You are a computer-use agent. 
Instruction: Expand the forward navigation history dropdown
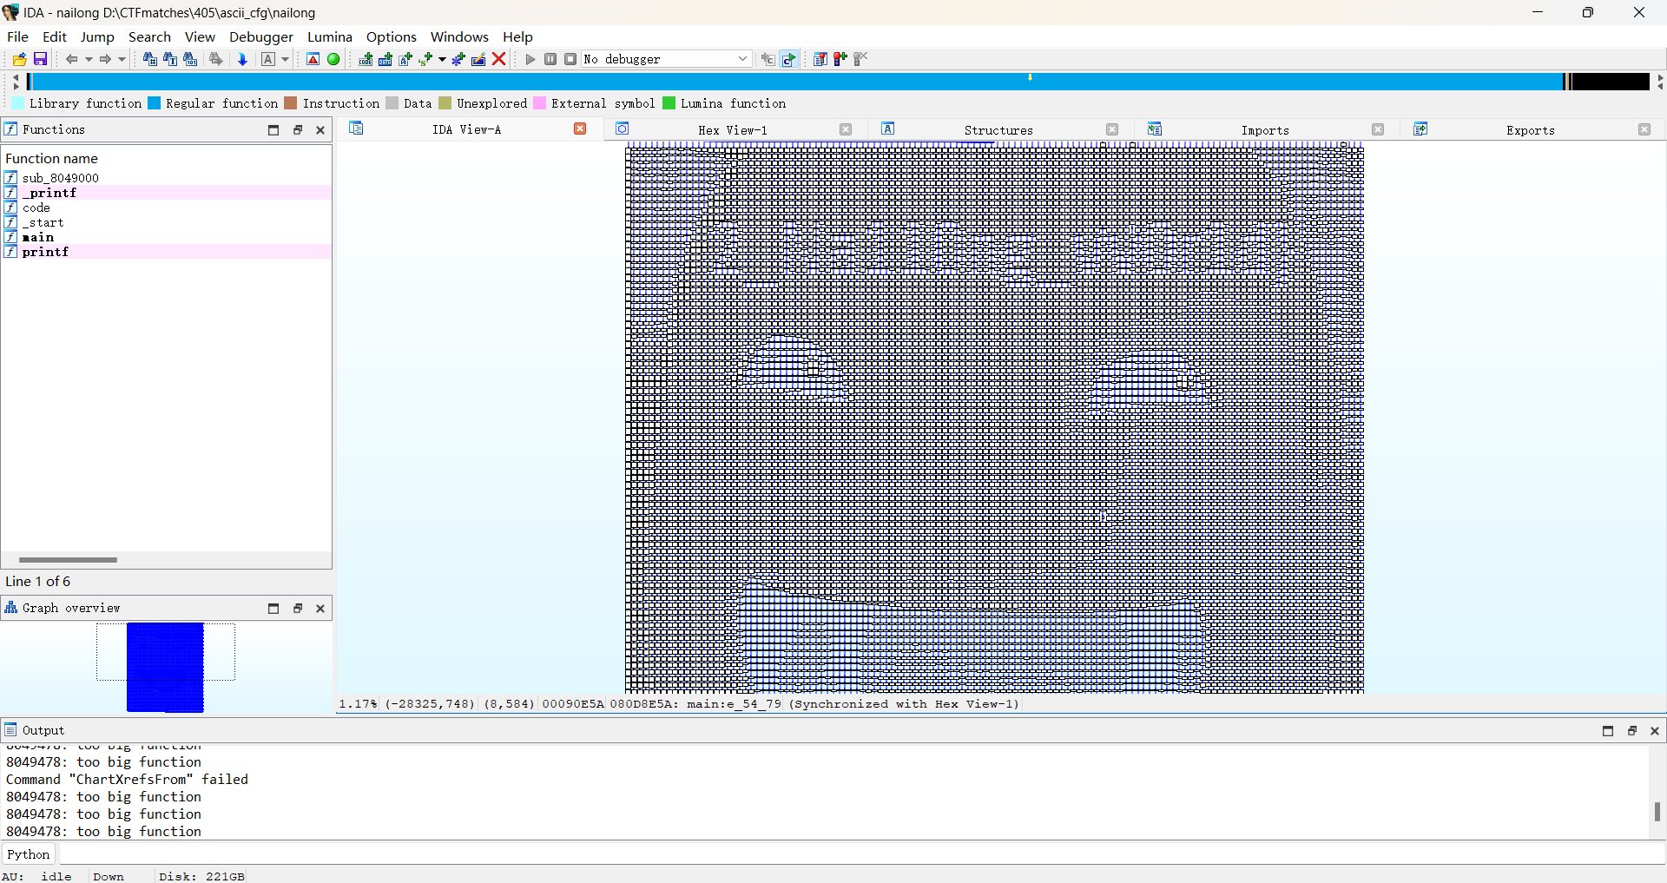point(122,59)
